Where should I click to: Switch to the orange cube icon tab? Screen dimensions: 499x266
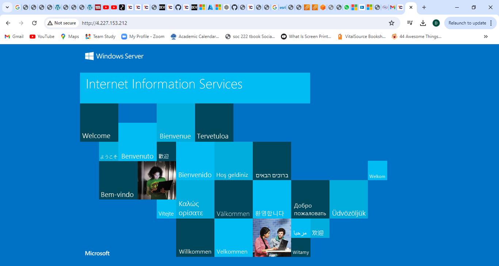(x=323, y=7)
